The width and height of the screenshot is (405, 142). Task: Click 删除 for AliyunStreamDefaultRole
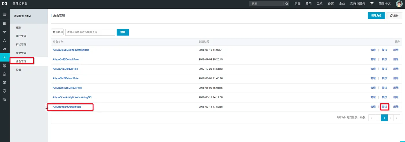(396, 107)
